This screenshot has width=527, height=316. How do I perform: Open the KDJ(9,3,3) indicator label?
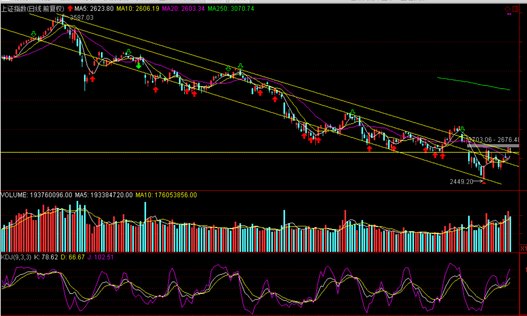coord(16,257)
